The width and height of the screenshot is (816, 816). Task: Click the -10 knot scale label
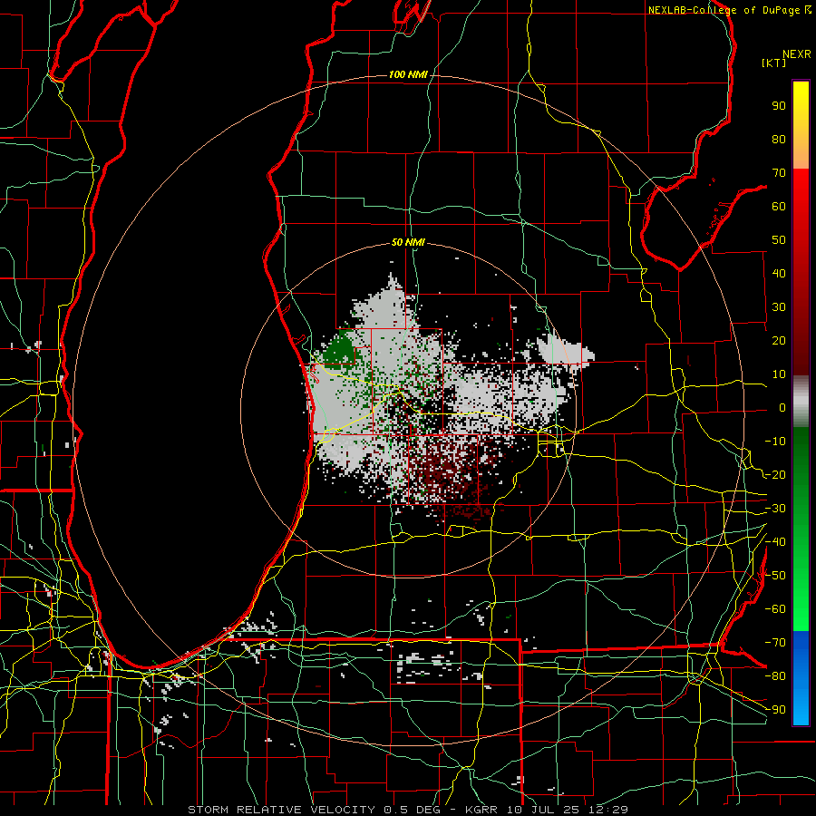point(775,442)
